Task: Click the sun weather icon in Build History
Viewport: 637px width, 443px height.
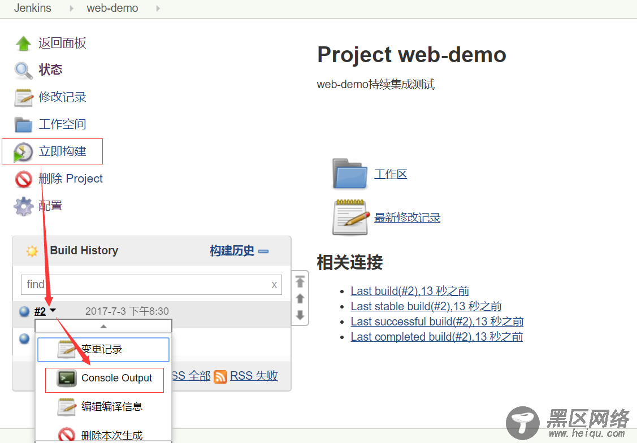Action: [x=32, y=251]
